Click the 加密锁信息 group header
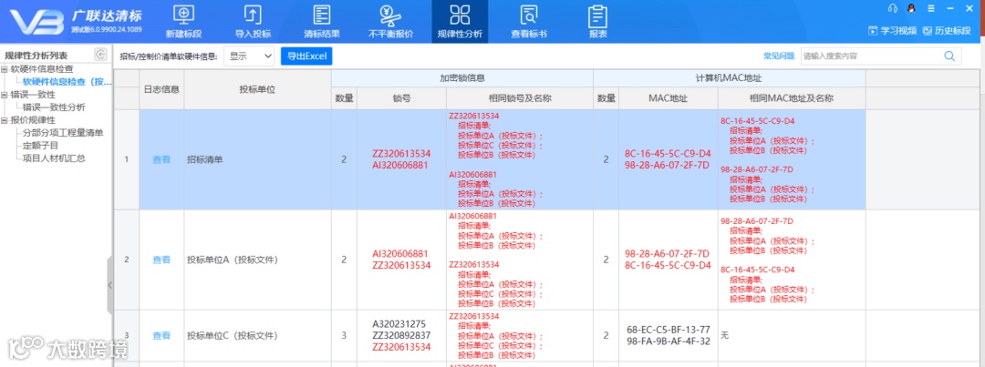This screenshot has height=367, width=985. click(461, 78)
